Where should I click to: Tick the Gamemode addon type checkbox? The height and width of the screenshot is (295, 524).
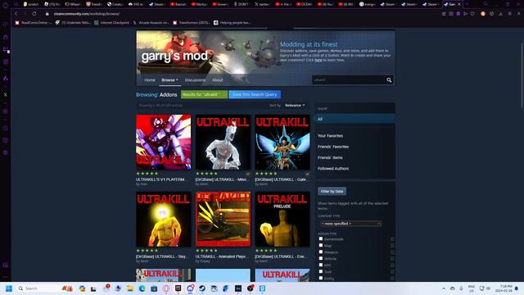pyautogui.click(x=321, y=238)
